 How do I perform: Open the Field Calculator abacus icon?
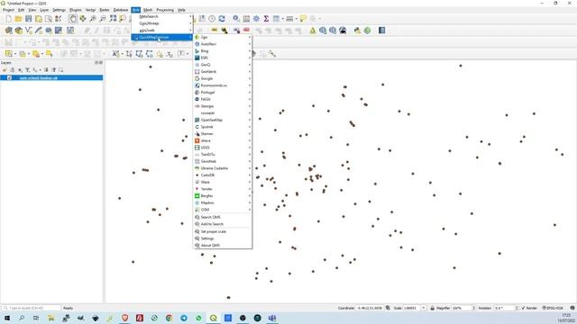click(246, 19)
